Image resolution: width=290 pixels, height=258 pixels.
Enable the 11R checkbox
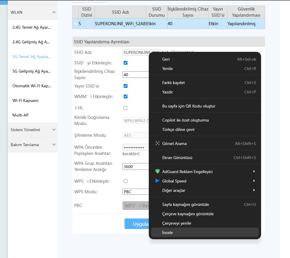point(125,108)
